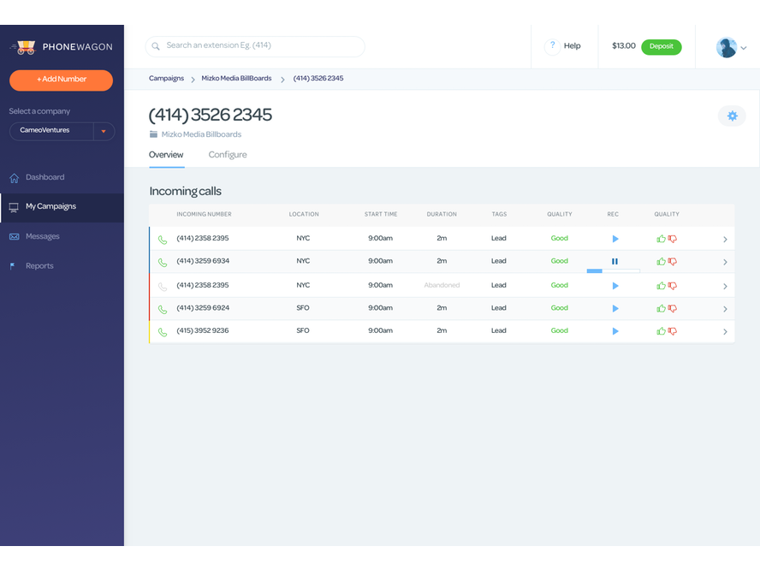Thumbs down the (415) 3952 9236 call
The height and width of the screenshot is (570, 760).
(x=672, y=331)
